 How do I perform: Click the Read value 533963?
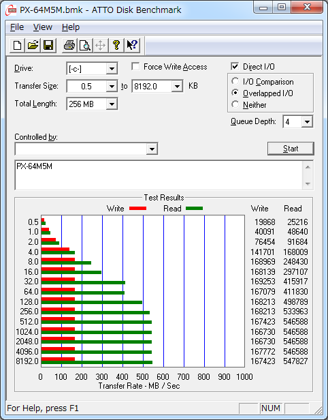point(295,312)
